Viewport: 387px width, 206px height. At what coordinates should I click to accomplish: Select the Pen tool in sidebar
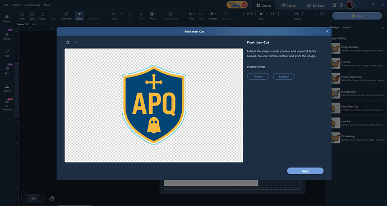(x=7, y=70)
